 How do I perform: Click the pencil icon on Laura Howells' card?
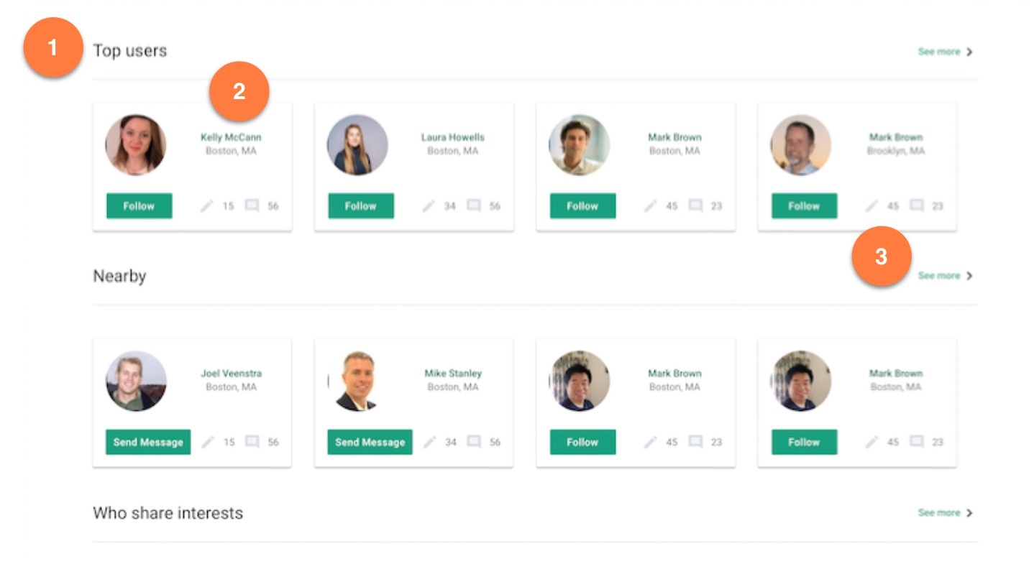tap(429, 206)
